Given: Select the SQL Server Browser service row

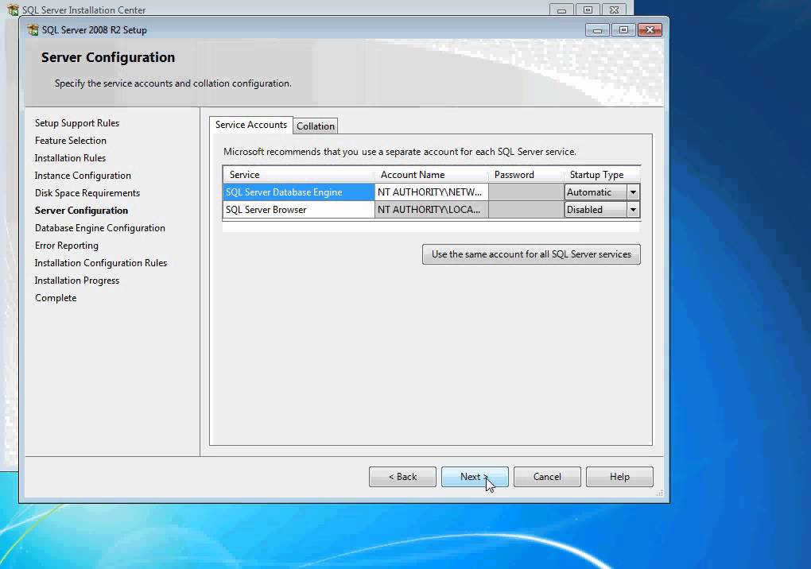Looking at the screenshot, I should [x=298, y=210].
